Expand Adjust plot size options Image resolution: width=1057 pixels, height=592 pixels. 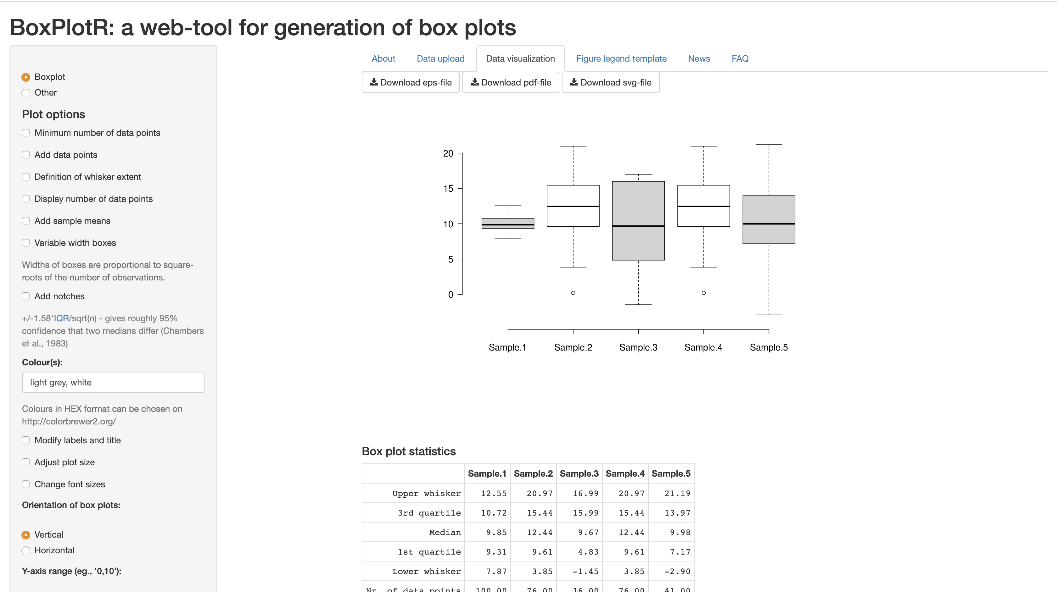coord(26,462)
